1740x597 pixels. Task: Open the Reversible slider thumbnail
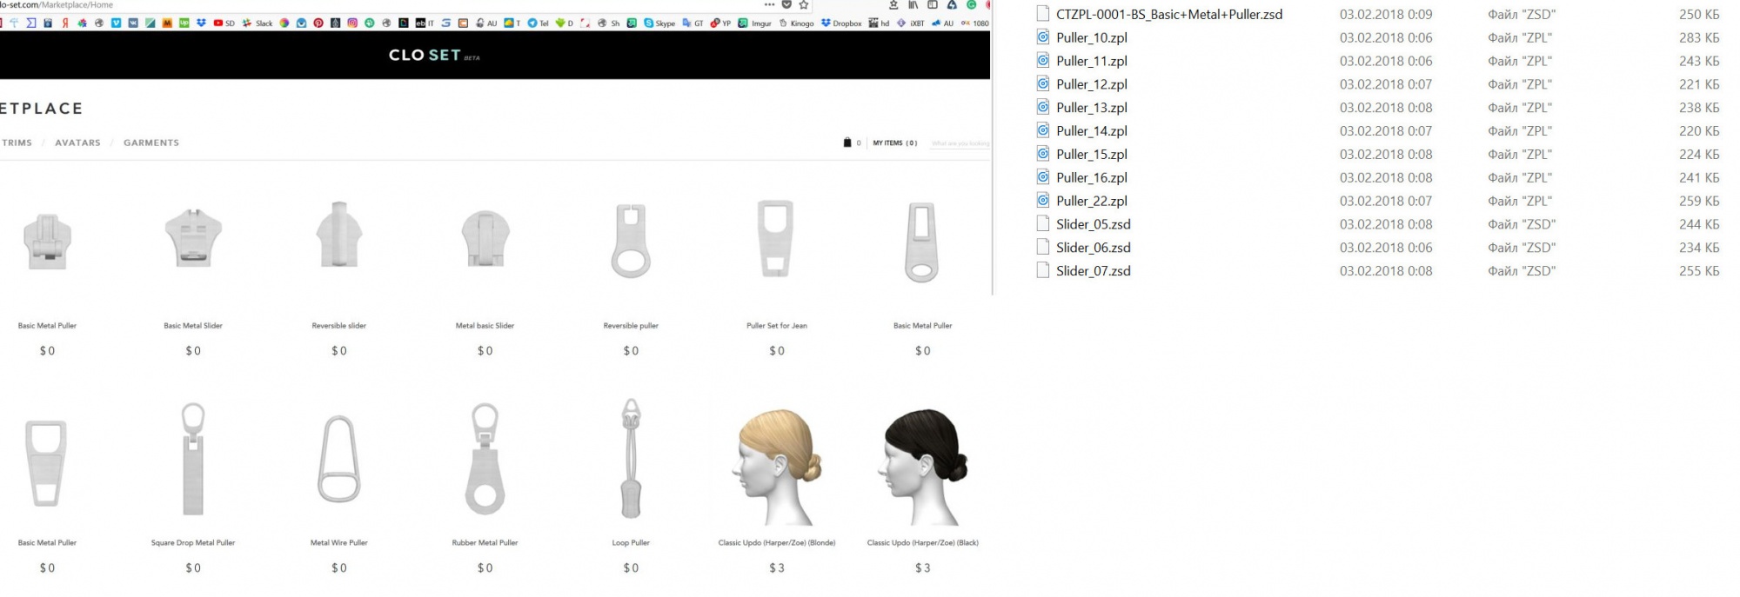[339, 235]
